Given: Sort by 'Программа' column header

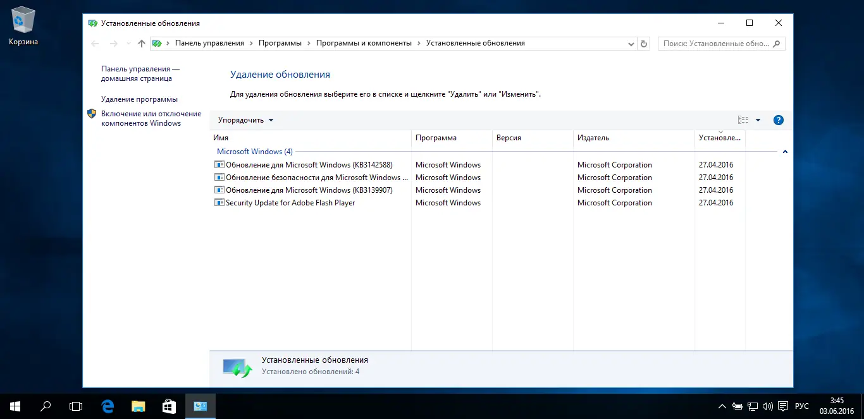Looking at the screenshot, I should coord(452,138).
